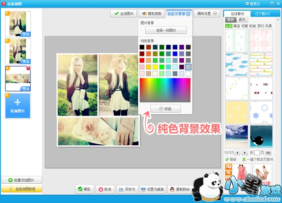The image size is (282, 203).
Task: Click the 另存为 save-as button
Action: point(127,189)
